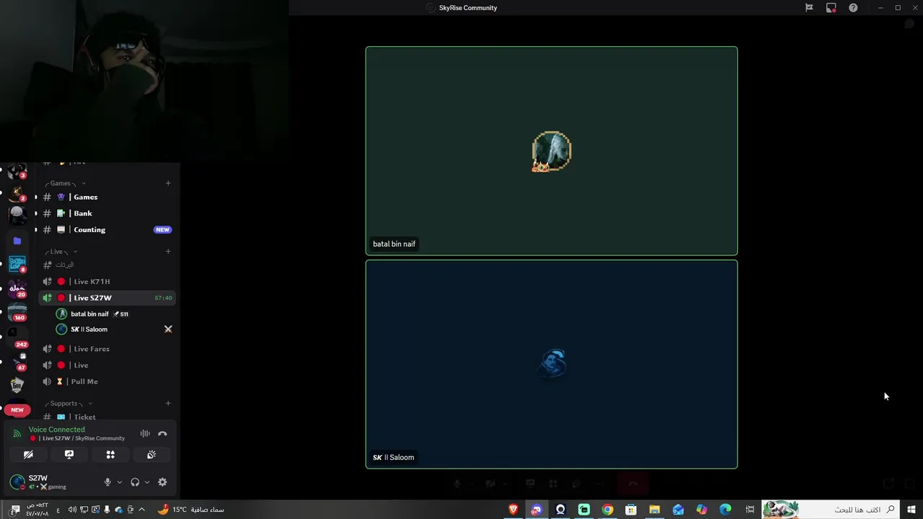
Task: Open server with 242 badge
Action: (17, 337)
